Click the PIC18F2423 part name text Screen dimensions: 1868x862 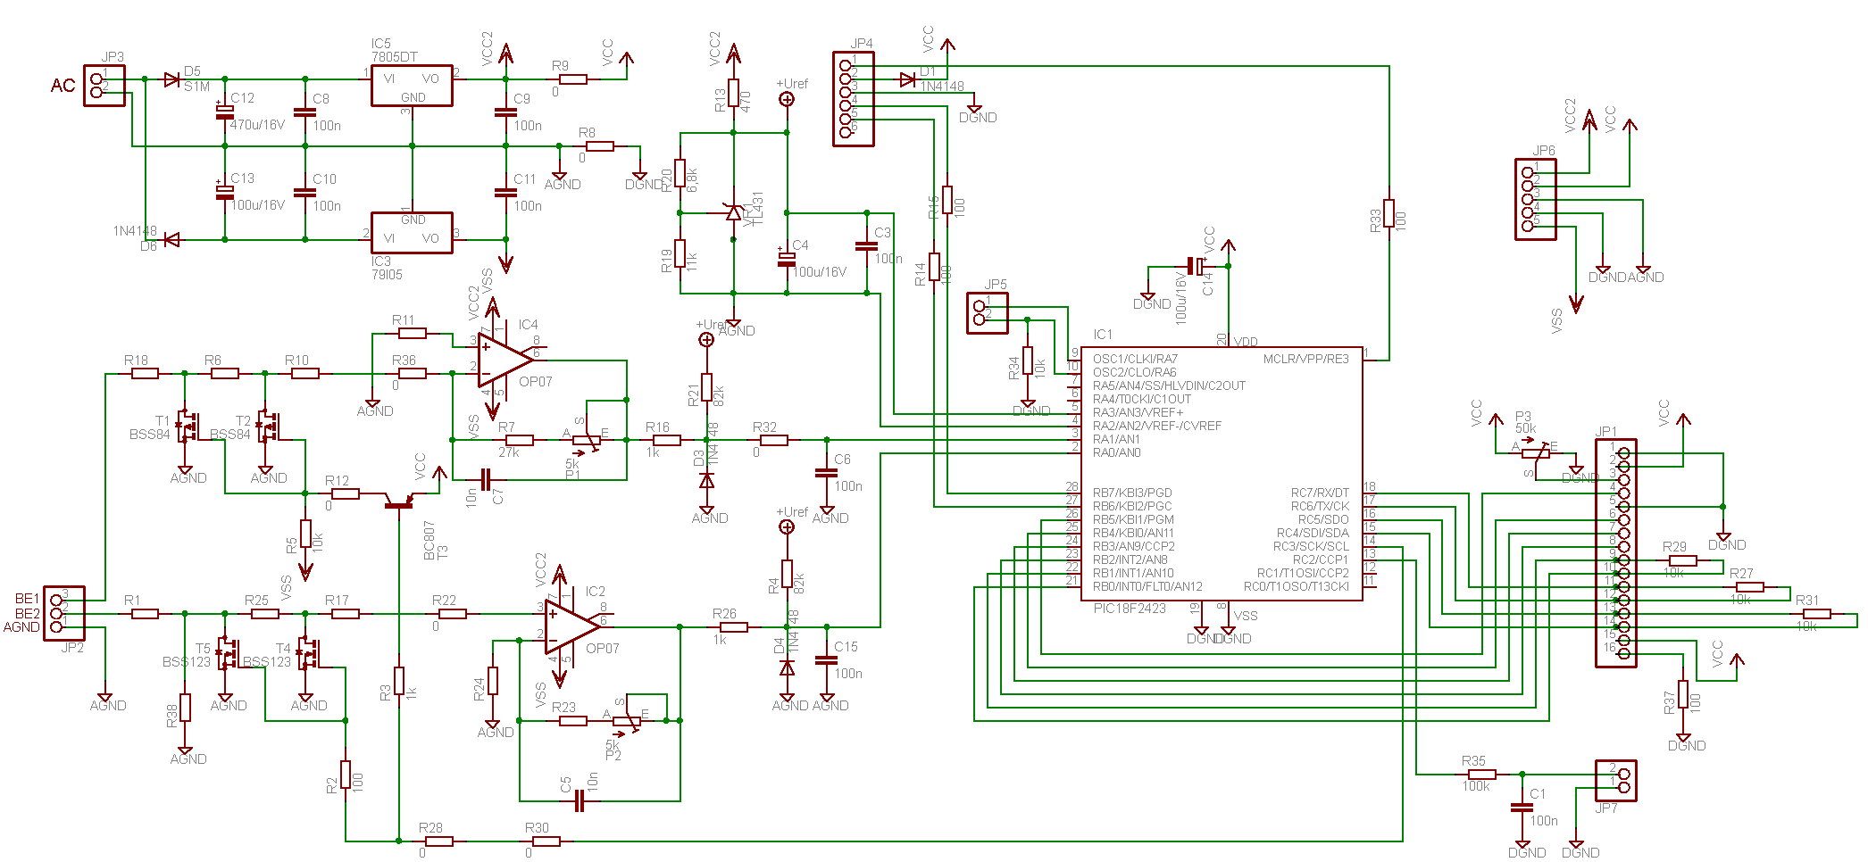1130,608
